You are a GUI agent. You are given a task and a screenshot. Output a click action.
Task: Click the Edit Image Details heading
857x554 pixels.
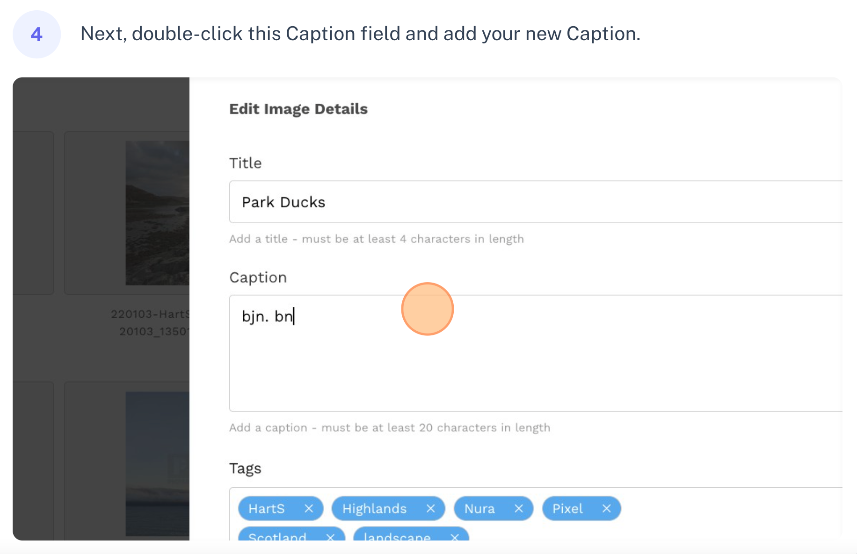click(298, 109)
